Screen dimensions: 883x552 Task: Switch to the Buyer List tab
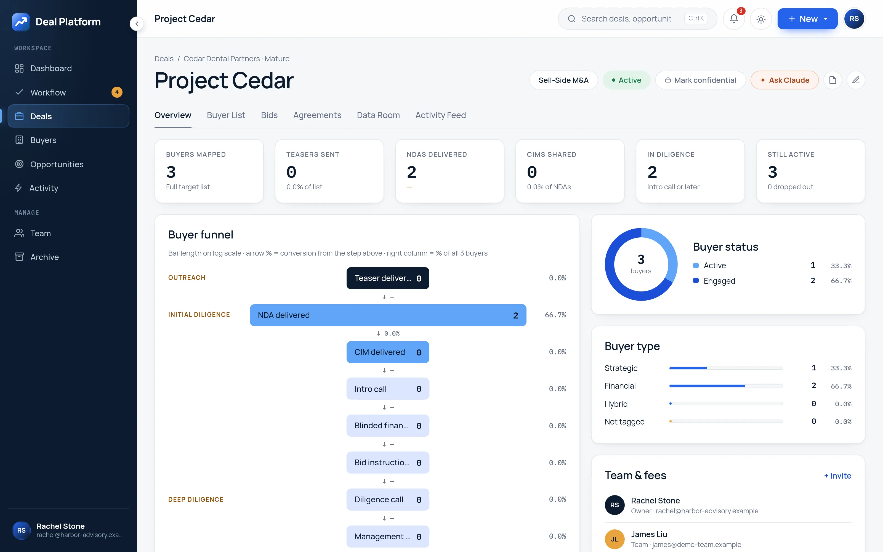pyautogui.click(x=226, y=115)
